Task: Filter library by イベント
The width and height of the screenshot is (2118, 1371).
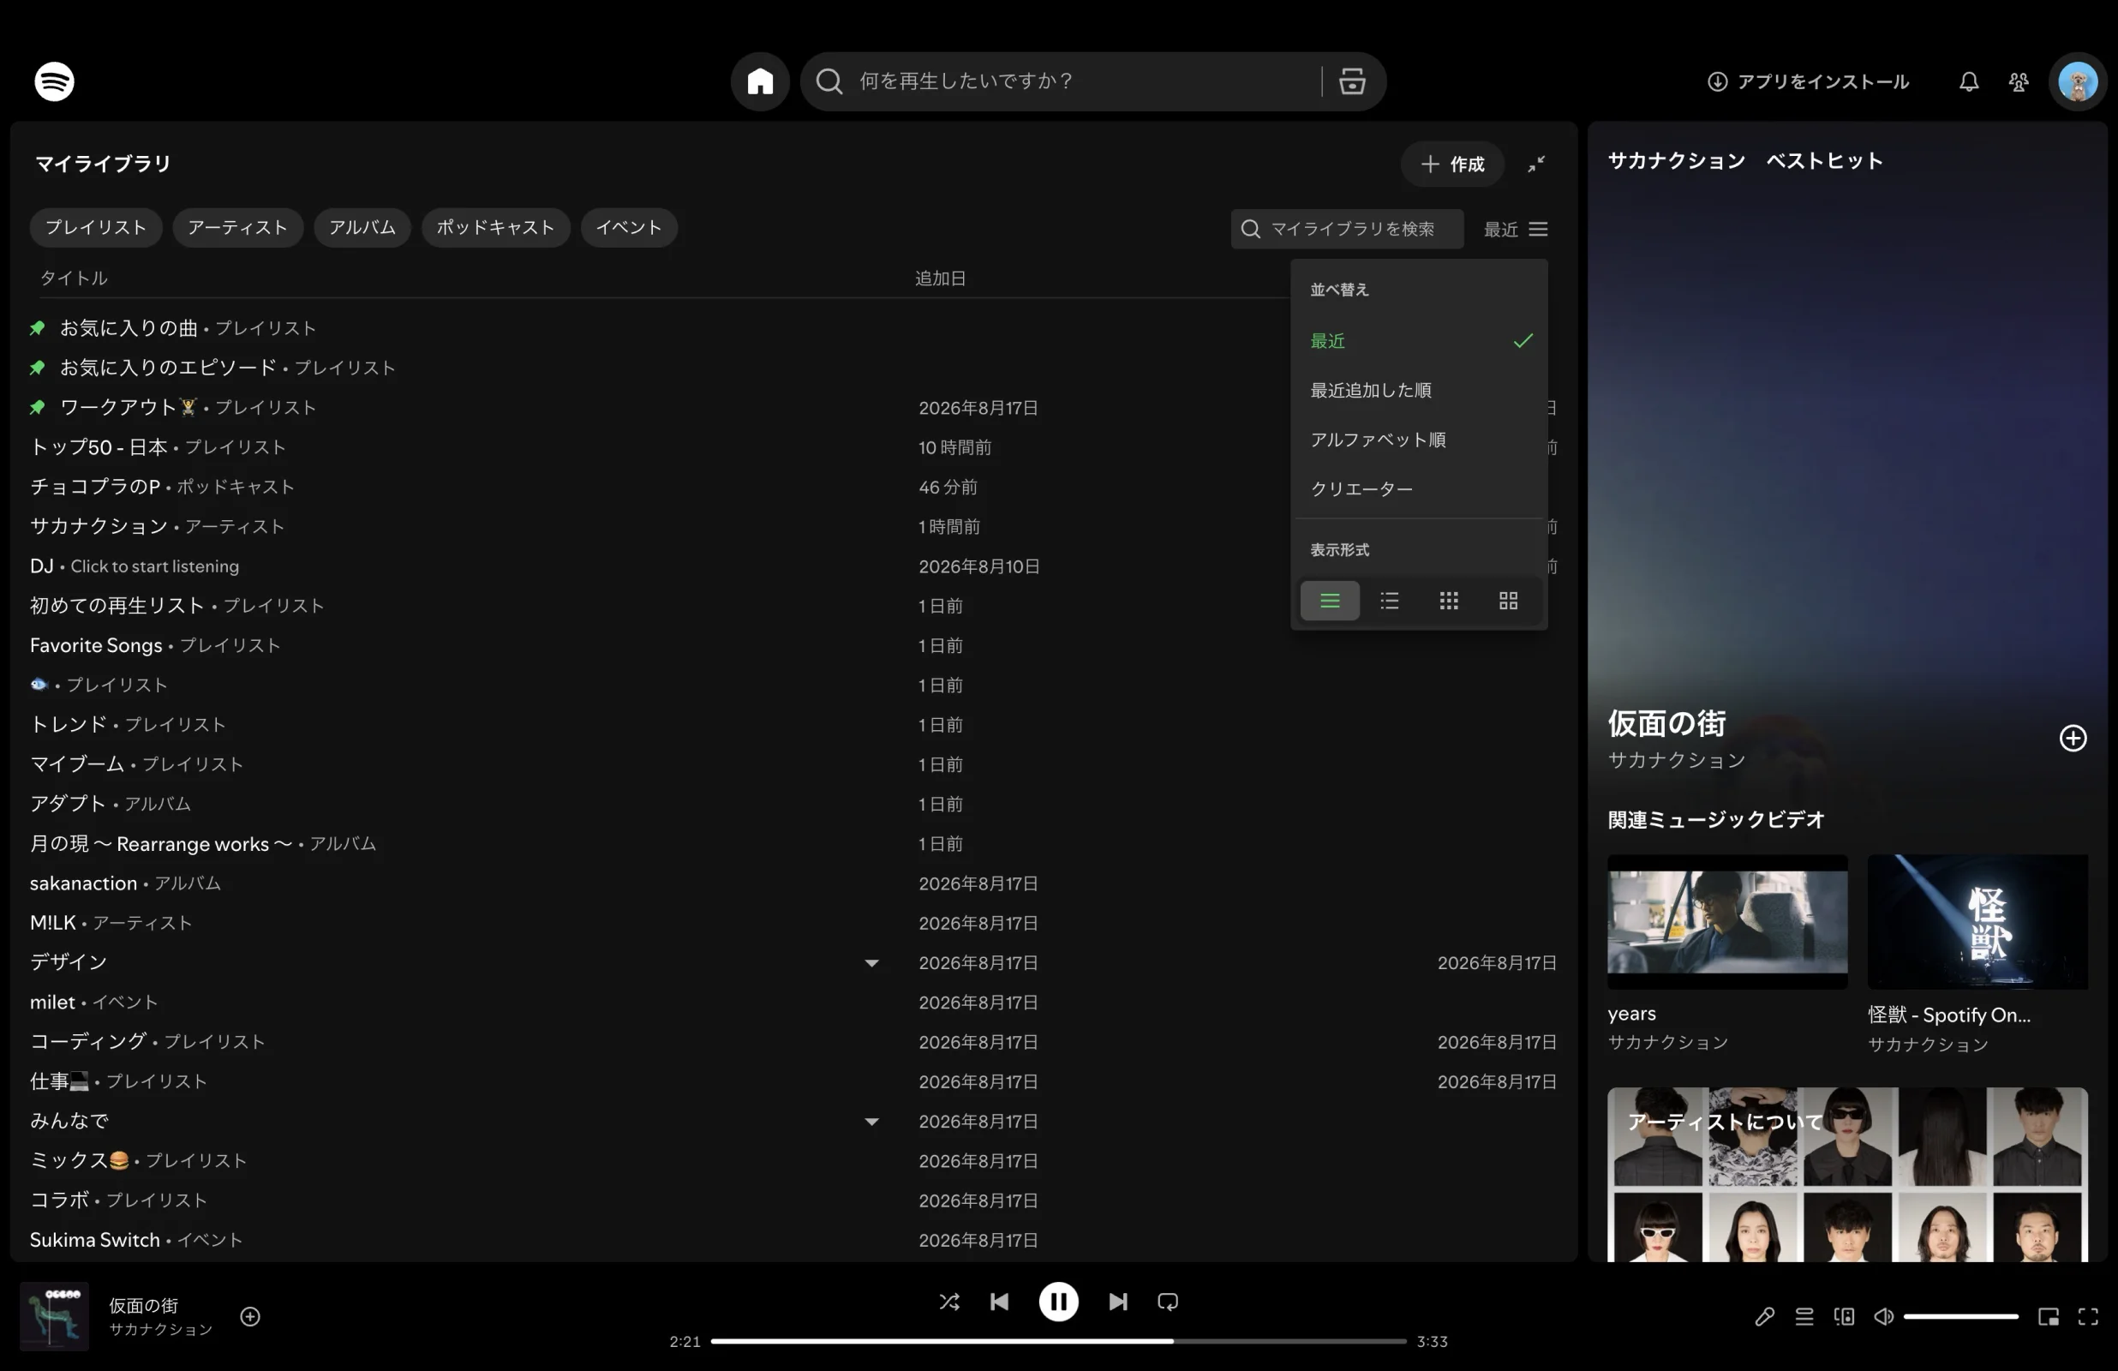Action: pyautogui.click(x=628, y=227)
